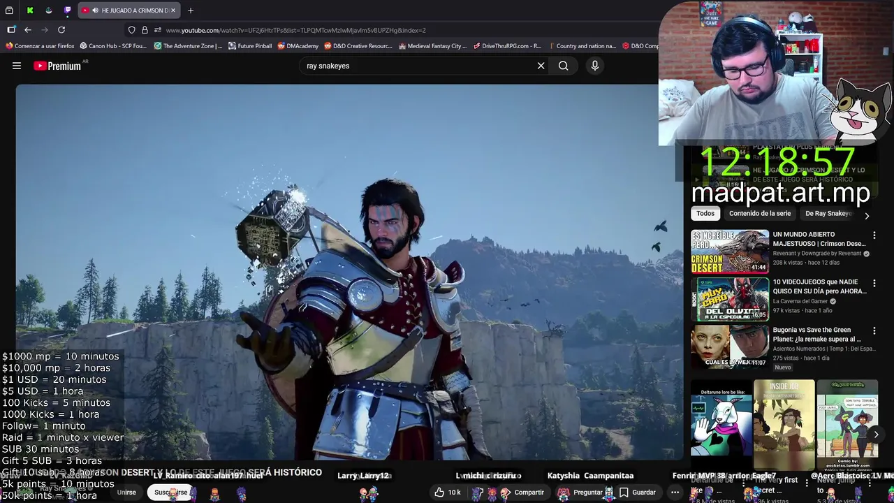
Task: Open the Deltarune lore be like Short
Action: (721, 425)
